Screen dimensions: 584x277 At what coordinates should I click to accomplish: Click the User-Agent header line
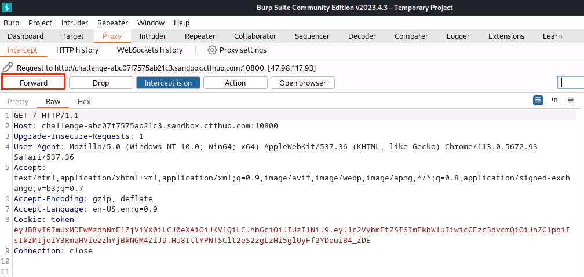coord(276,152)
